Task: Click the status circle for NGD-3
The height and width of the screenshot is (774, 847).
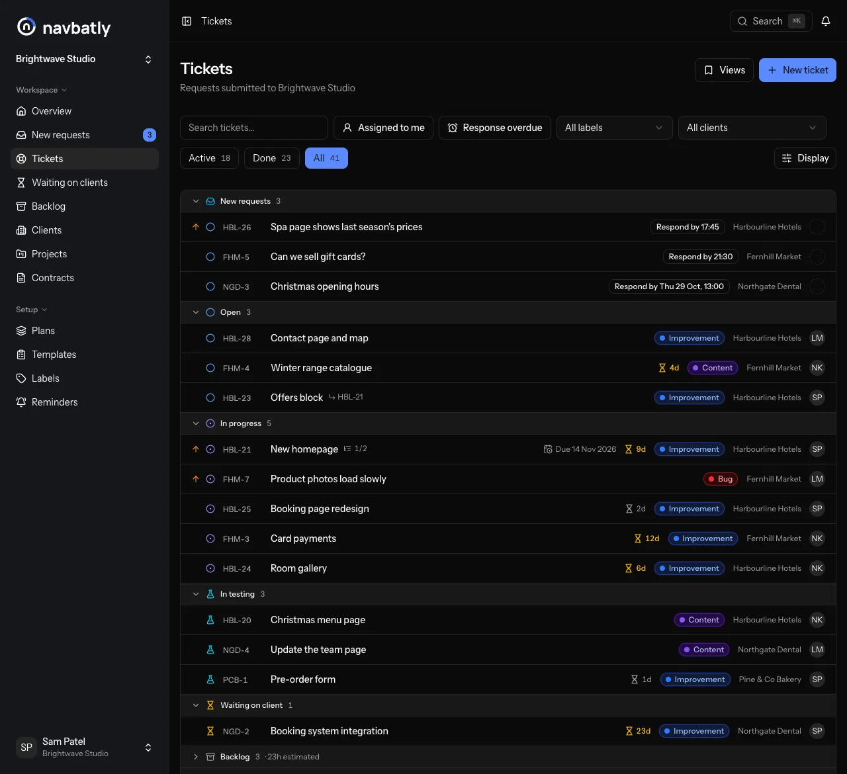Action: click(x=210, y=286)
